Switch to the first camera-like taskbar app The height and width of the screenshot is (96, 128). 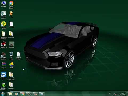(29, 94)
